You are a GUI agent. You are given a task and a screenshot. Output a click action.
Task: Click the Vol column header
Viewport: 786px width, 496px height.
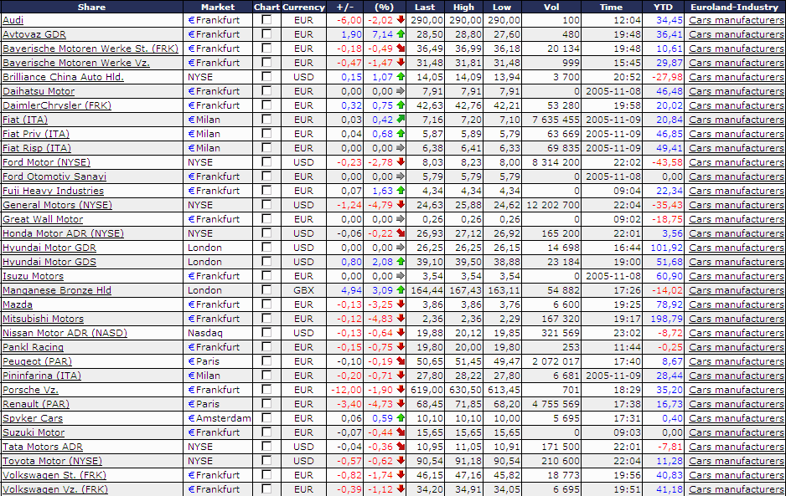pyautogui.click(x=551, y=7)
